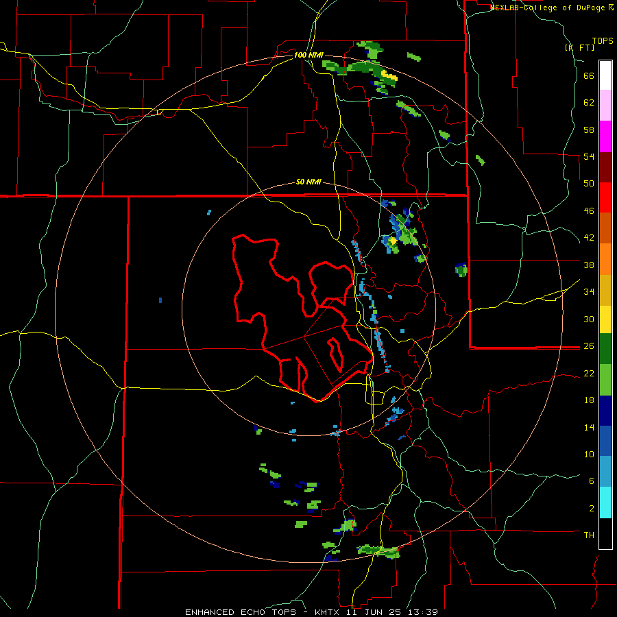Screen dimensions: 617x617
Task: Click the '[K FT]' legend unit label
Action: [x=579, y=47]
